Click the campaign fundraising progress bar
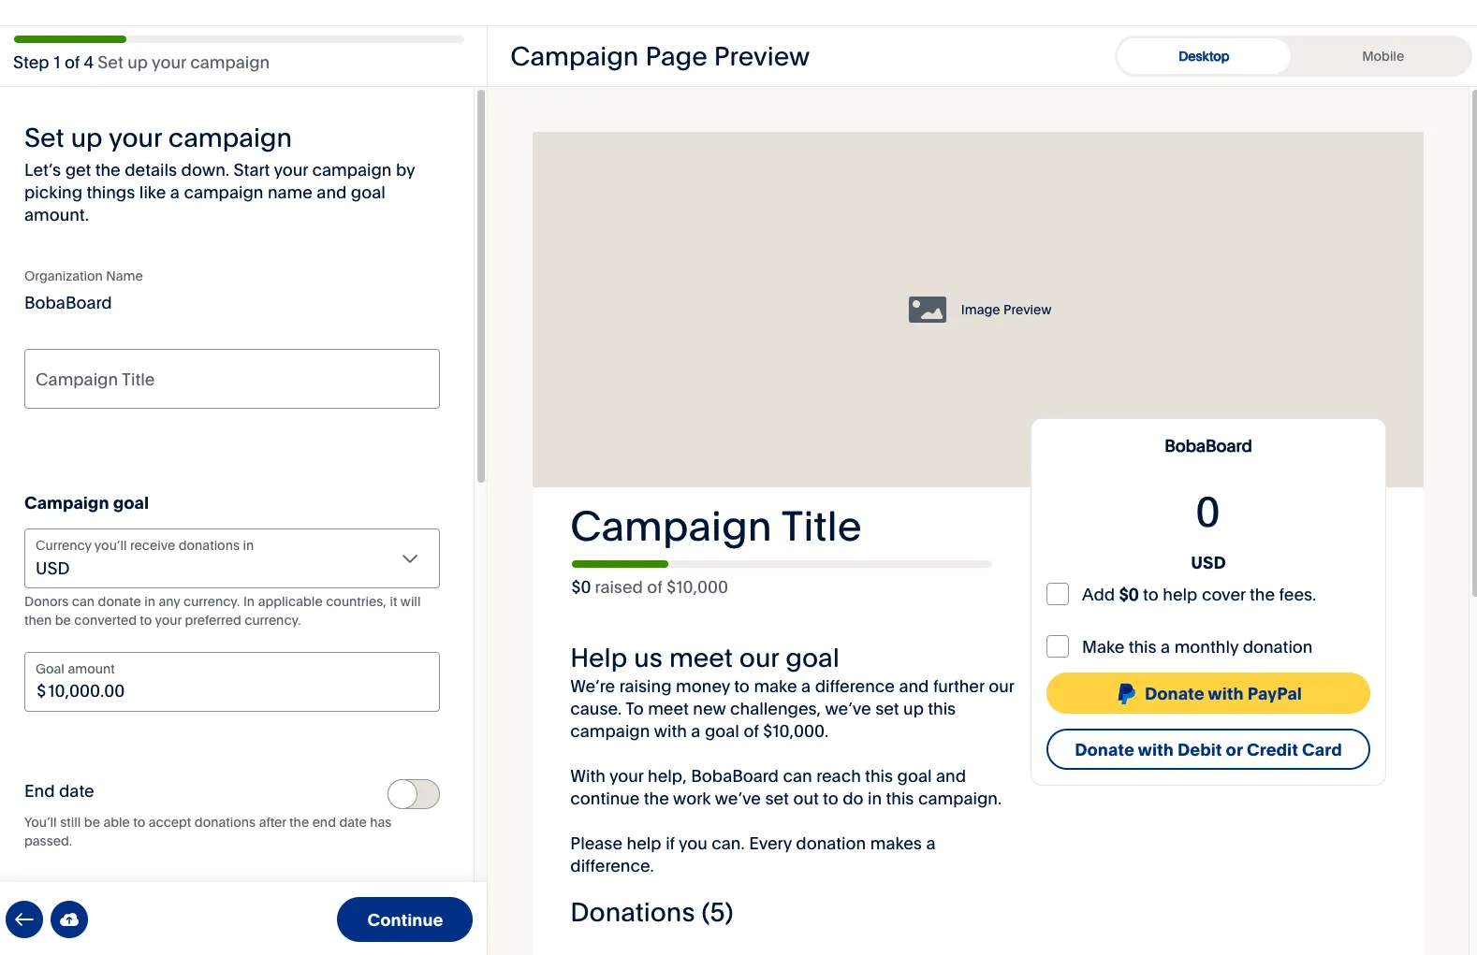Screen dimensions: 1477x955 781,564
